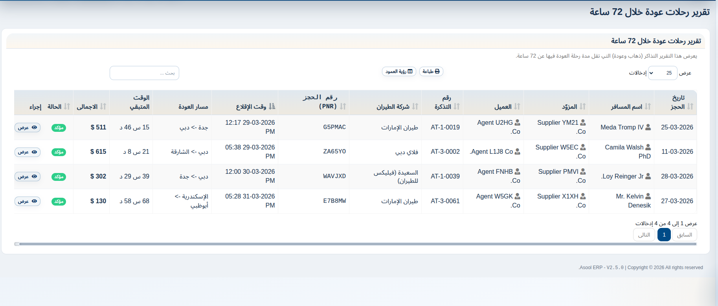Viewport: 718px width, 306px height.
Task: Sort by PNR booking number icon
Action: [343, 106]
